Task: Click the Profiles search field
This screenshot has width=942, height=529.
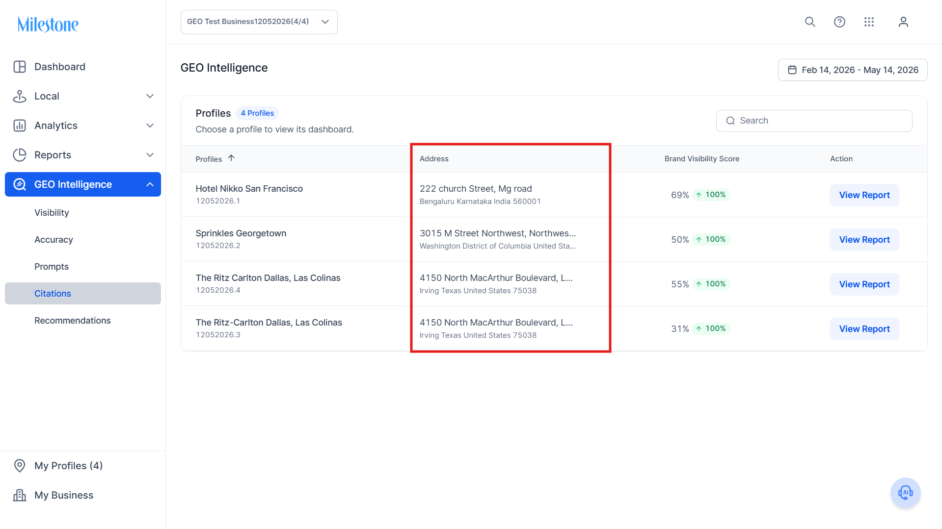Action: [814, 121]
